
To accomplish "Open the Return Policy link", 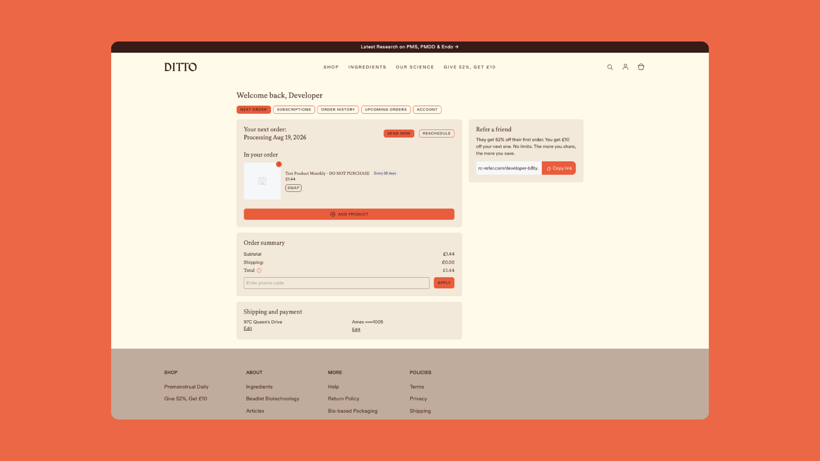I will point(344,399).
